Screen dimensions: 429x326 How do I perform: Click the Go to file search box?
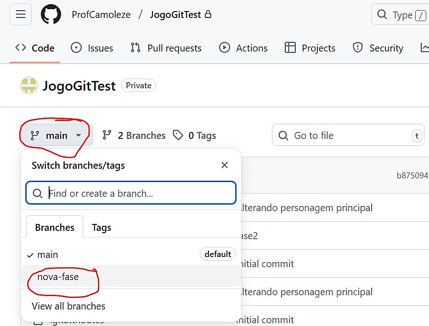pyautogui.click(x=349, y=136)
